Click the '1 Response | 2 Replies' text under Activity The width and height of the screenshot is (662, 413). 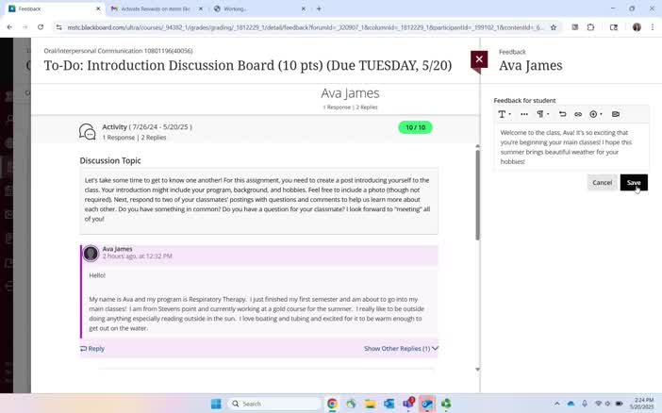(134, 138)
